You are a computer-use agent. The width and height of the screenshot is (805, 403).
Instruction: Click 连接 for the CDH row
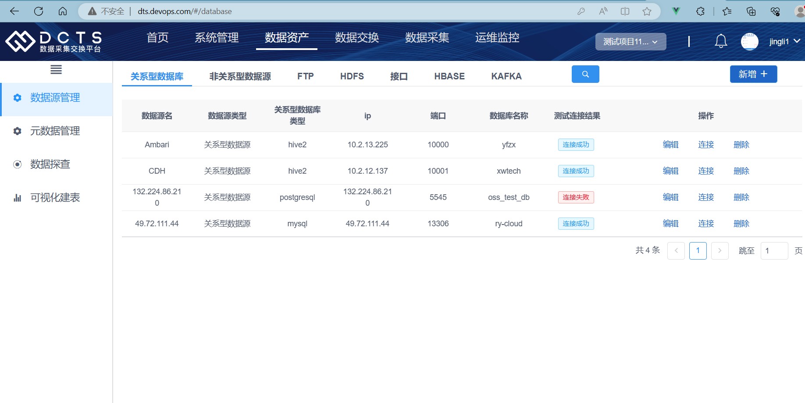point(706,171)
